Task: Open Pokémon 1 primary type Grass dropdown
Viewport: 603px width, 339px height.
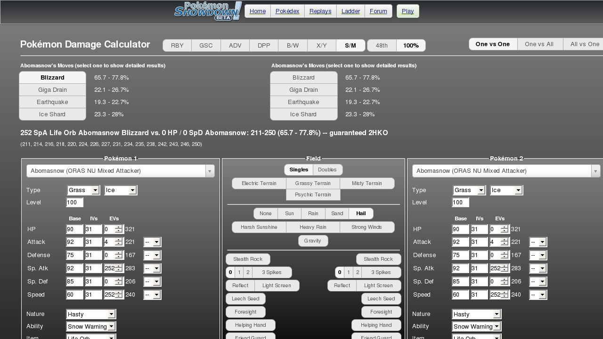Action: [x=83, y=190]
